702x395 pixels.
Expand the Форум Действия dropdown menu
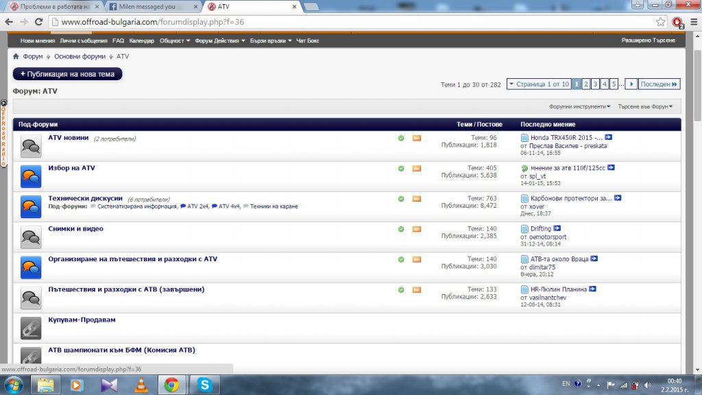pos(220,40)
